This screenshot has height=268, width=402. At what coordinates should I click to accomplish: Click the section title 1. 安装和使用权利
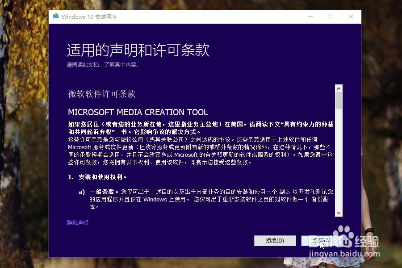pyautogui.click(x=97, y=177)
